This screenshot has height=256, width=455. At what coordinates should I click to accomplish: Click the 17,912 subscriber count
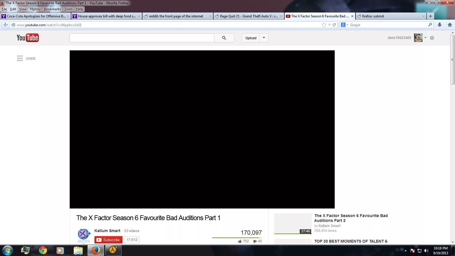pyautogui.click(x=132, y=240)
